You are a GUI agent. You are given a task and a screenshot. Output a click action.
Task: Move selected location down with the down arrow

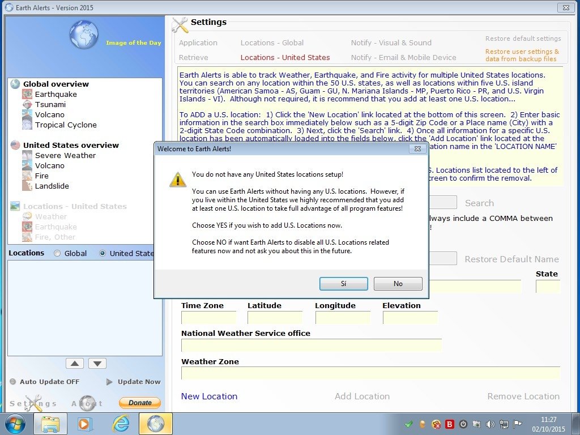coord(97,364)
